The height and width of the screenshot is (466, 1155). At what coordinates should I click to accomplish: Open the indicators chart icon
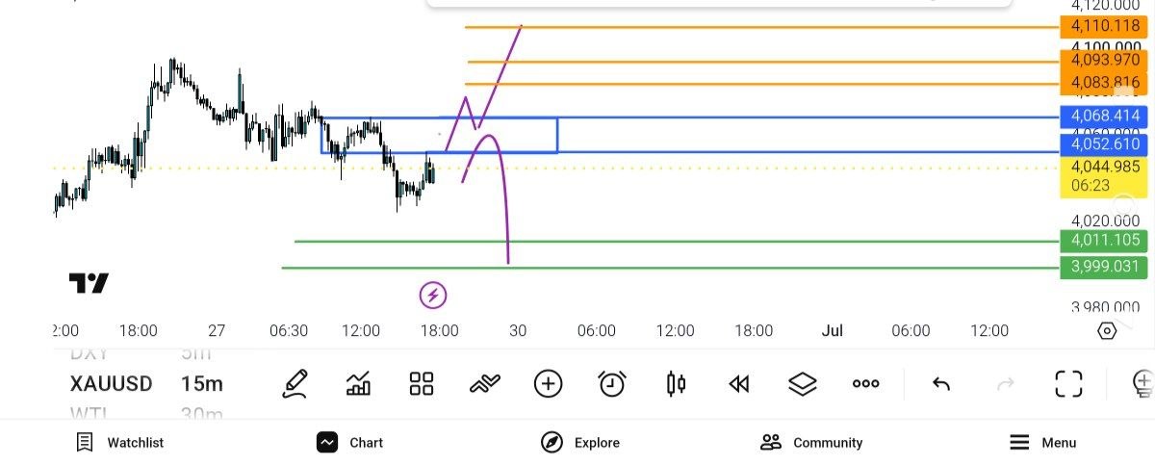[x=358, y=383]
